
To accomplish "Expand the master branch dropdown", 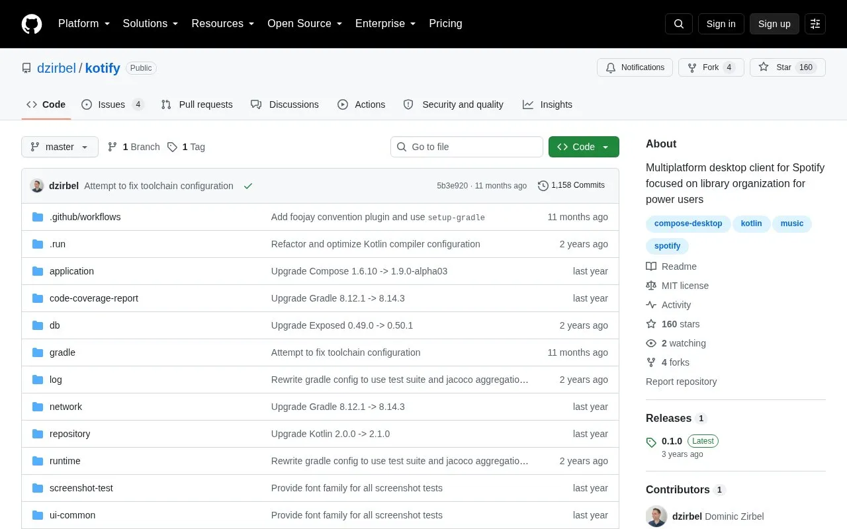I will pyautogui.click(x=60, y=147).
